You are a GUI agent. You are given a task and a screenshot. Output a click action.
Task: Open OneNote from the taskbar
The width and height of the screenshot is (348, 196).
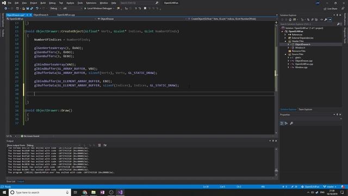click(102, 192)
